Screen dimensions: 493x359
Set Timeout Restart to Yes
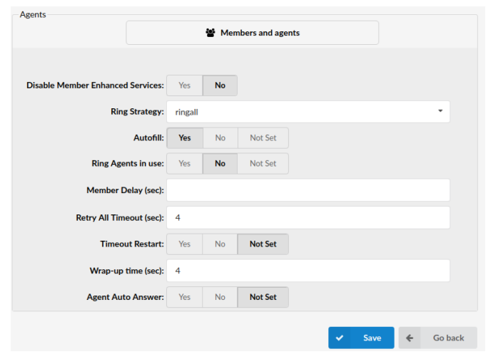pyautogui.click(x=185, y=244)
